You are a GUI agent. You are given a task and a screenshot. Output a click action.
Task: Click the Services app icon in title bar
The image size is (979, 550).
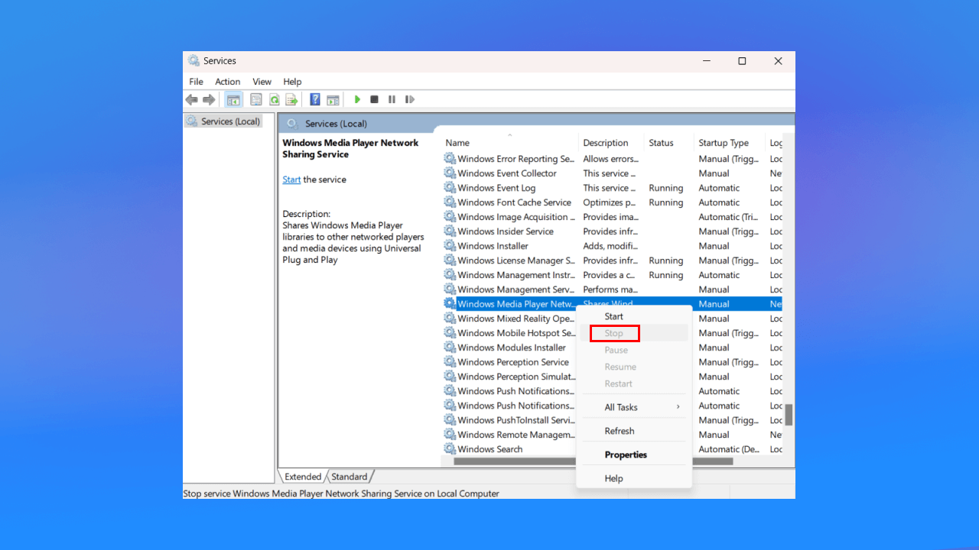click(x=194, y=61)
